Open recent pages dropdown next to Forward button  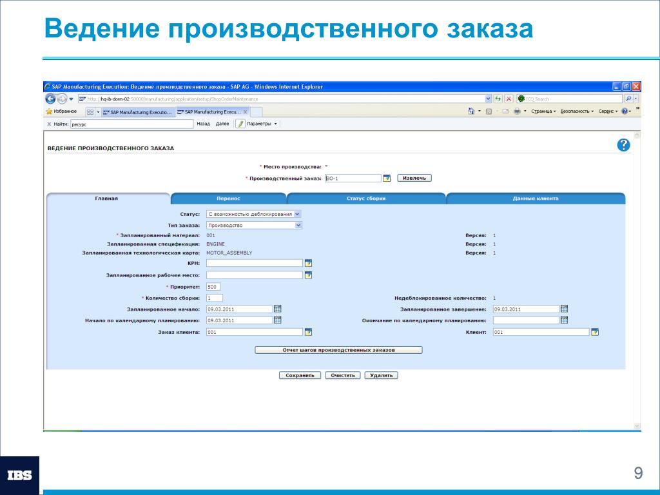tap(71, 99)
